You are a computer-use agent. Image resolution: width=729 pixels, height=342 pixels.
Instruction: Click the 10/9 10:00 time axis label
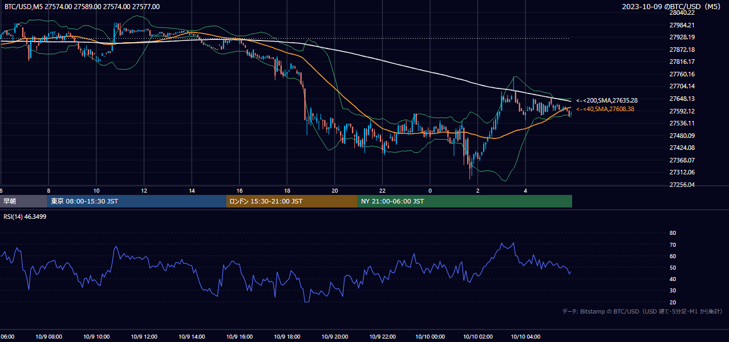(x=96, y=337)
